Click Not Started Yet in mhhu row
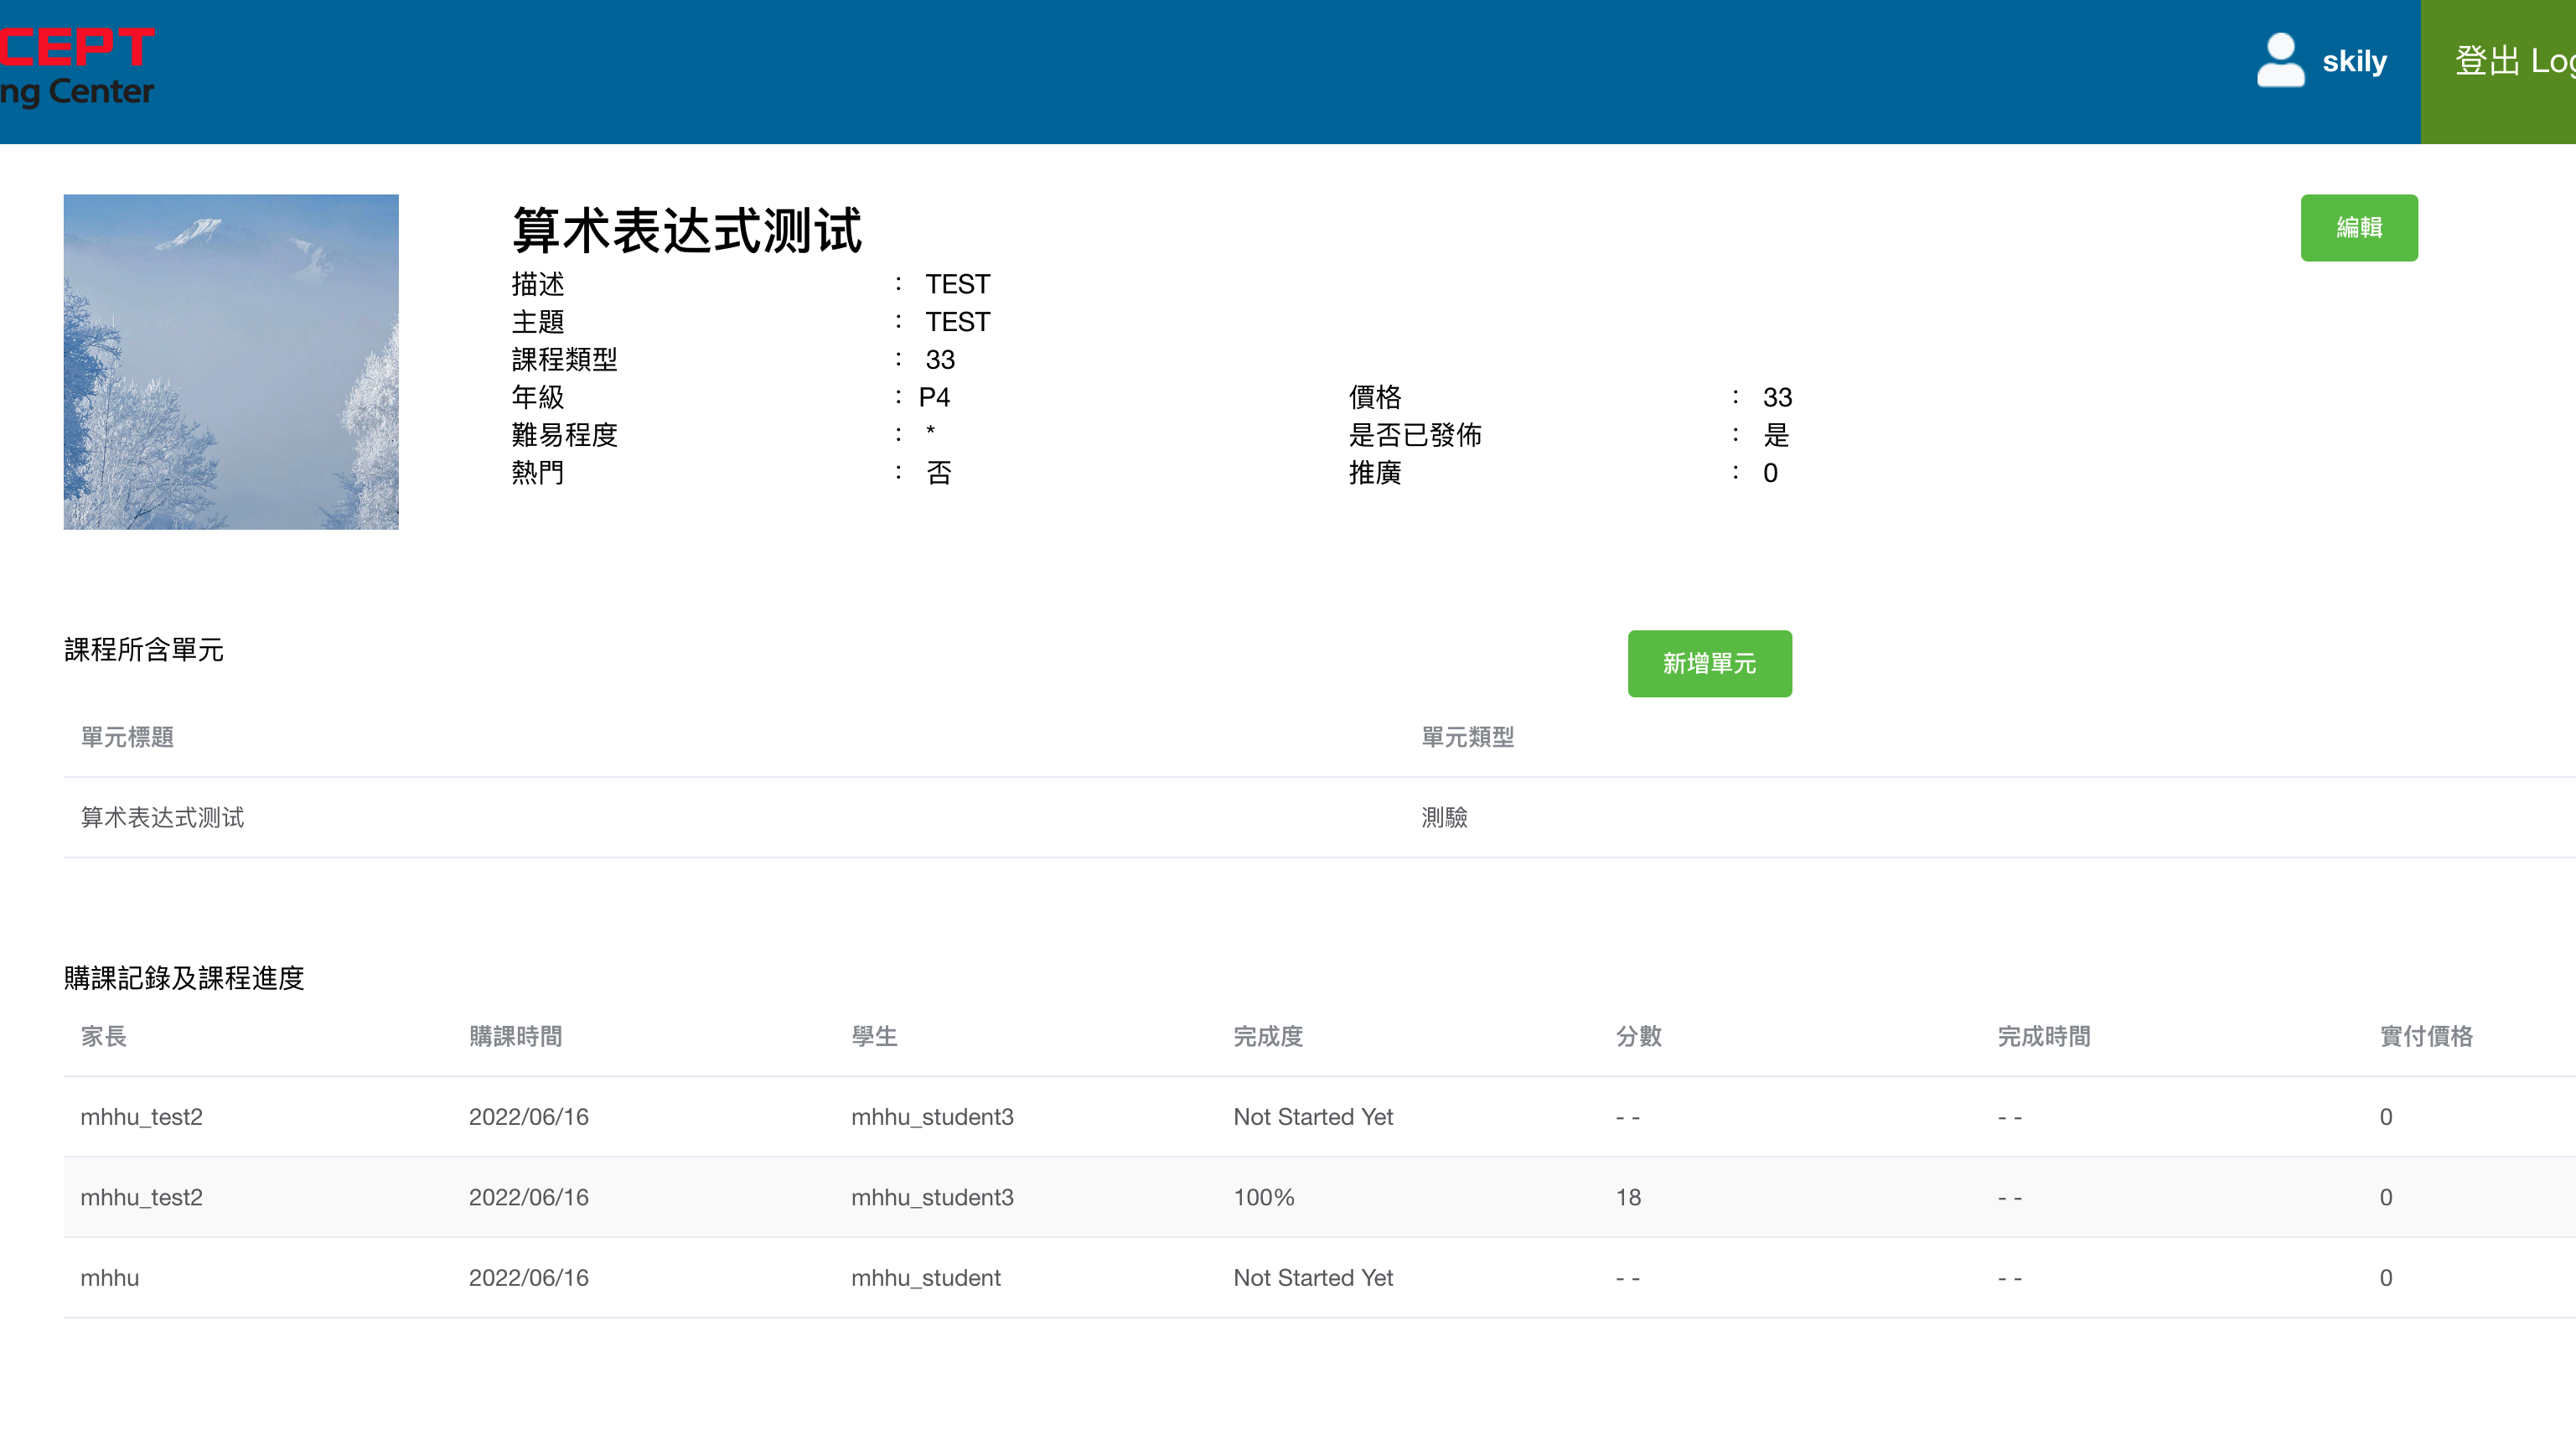 pos(1313,1278)
